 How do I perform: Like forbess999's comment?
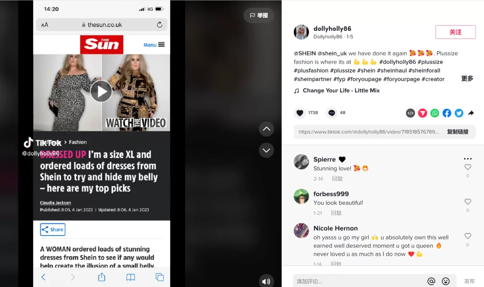(x=467, y=201)
